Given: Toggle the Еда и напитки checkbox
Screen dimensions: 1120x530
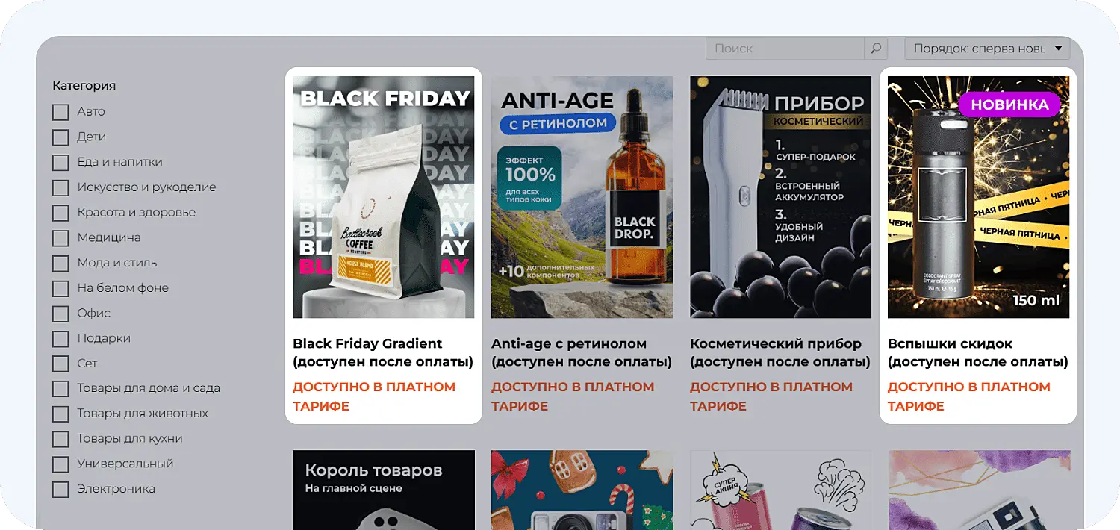Looking at the screenshot, I should pyautogui.click(x=60, y=163).
